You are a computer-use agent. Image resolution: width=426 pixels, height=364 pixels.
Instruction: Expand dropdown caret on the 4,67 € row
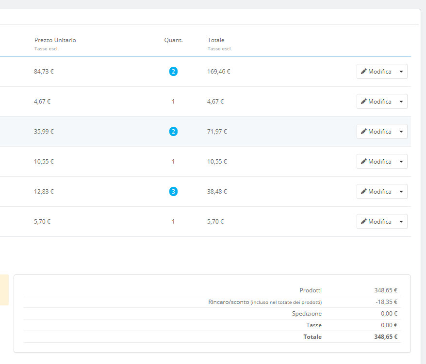(401, 102)
